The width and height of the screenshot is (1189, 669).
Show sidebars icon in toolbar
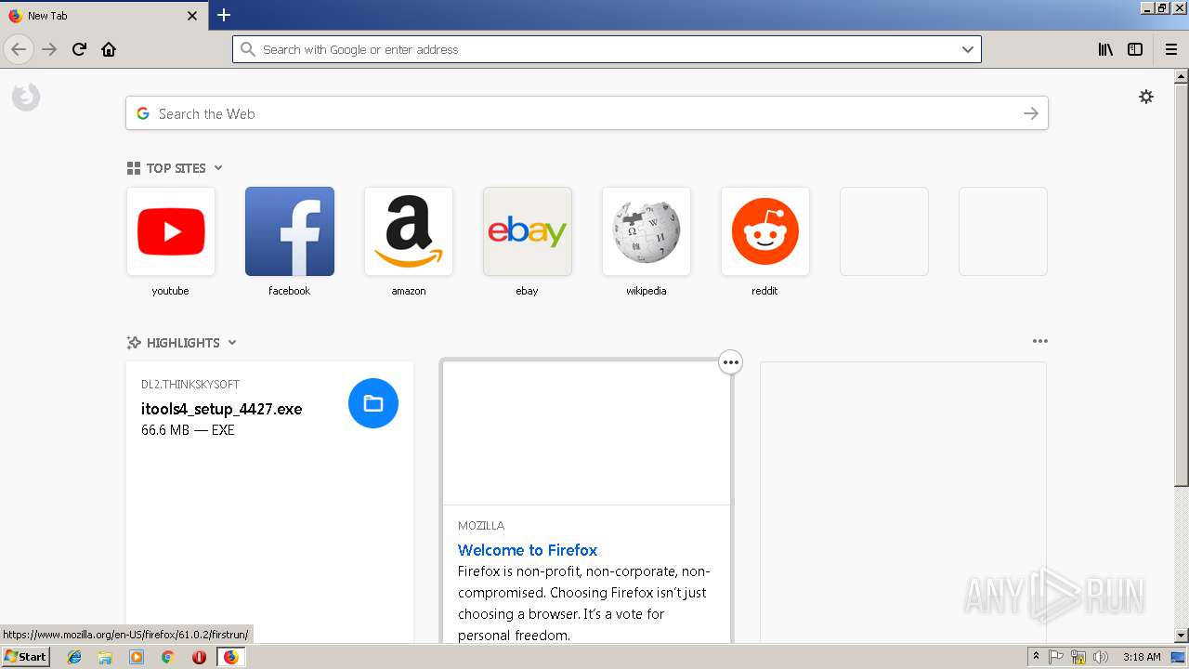coord(1135,49)
